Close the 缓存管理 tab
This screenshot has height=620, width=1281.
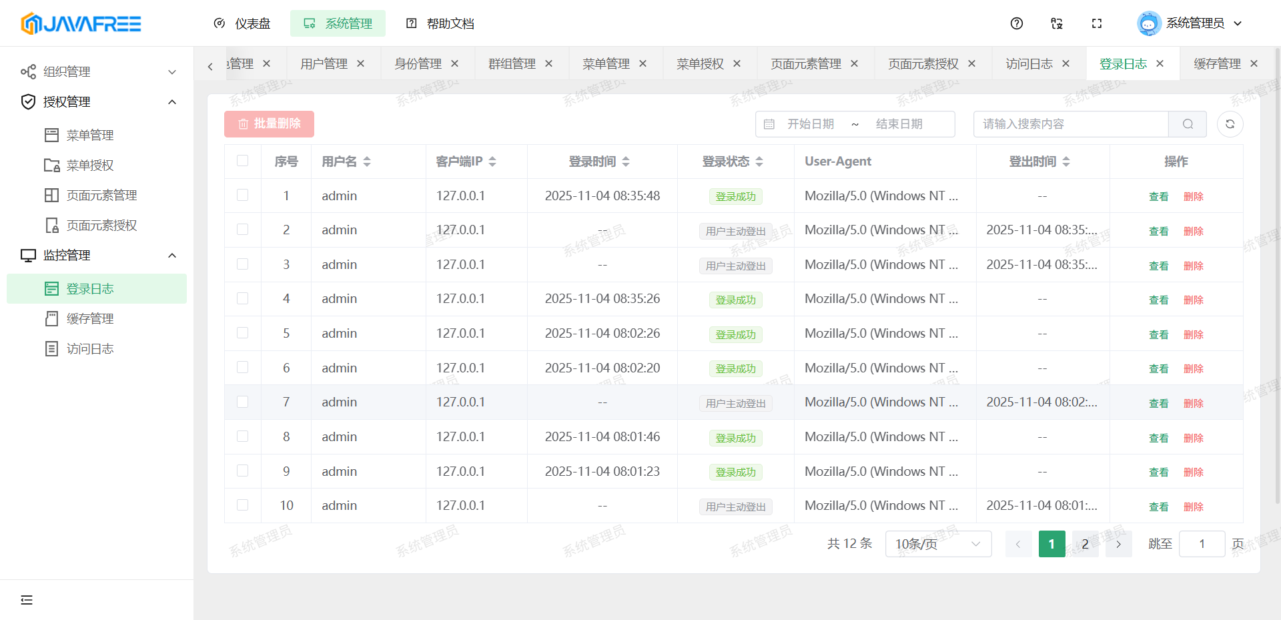1254,63
